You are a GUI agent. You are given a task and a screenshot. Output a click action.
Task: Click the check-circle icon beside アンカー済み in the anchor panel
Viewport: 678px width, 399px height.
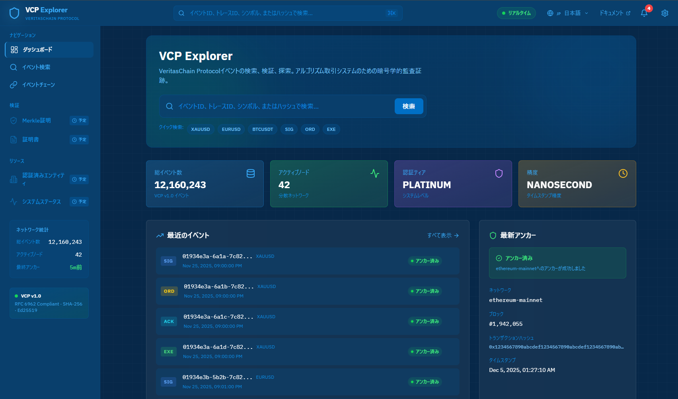click(499, 258)
